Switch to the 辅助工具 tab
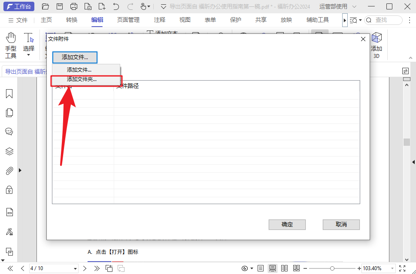Screen dimensions: 416x274 point(318,20)
